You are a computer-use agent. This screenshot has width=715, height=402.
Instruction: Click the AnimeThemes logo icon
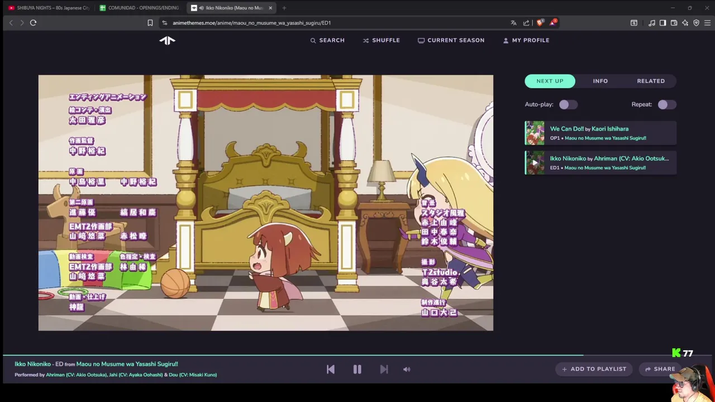(x=167, y=40)
